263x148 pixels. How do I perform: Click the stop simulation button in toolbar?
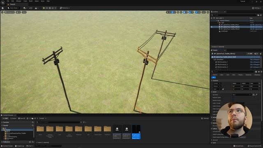pyautogui.click(x=50, y=8)
